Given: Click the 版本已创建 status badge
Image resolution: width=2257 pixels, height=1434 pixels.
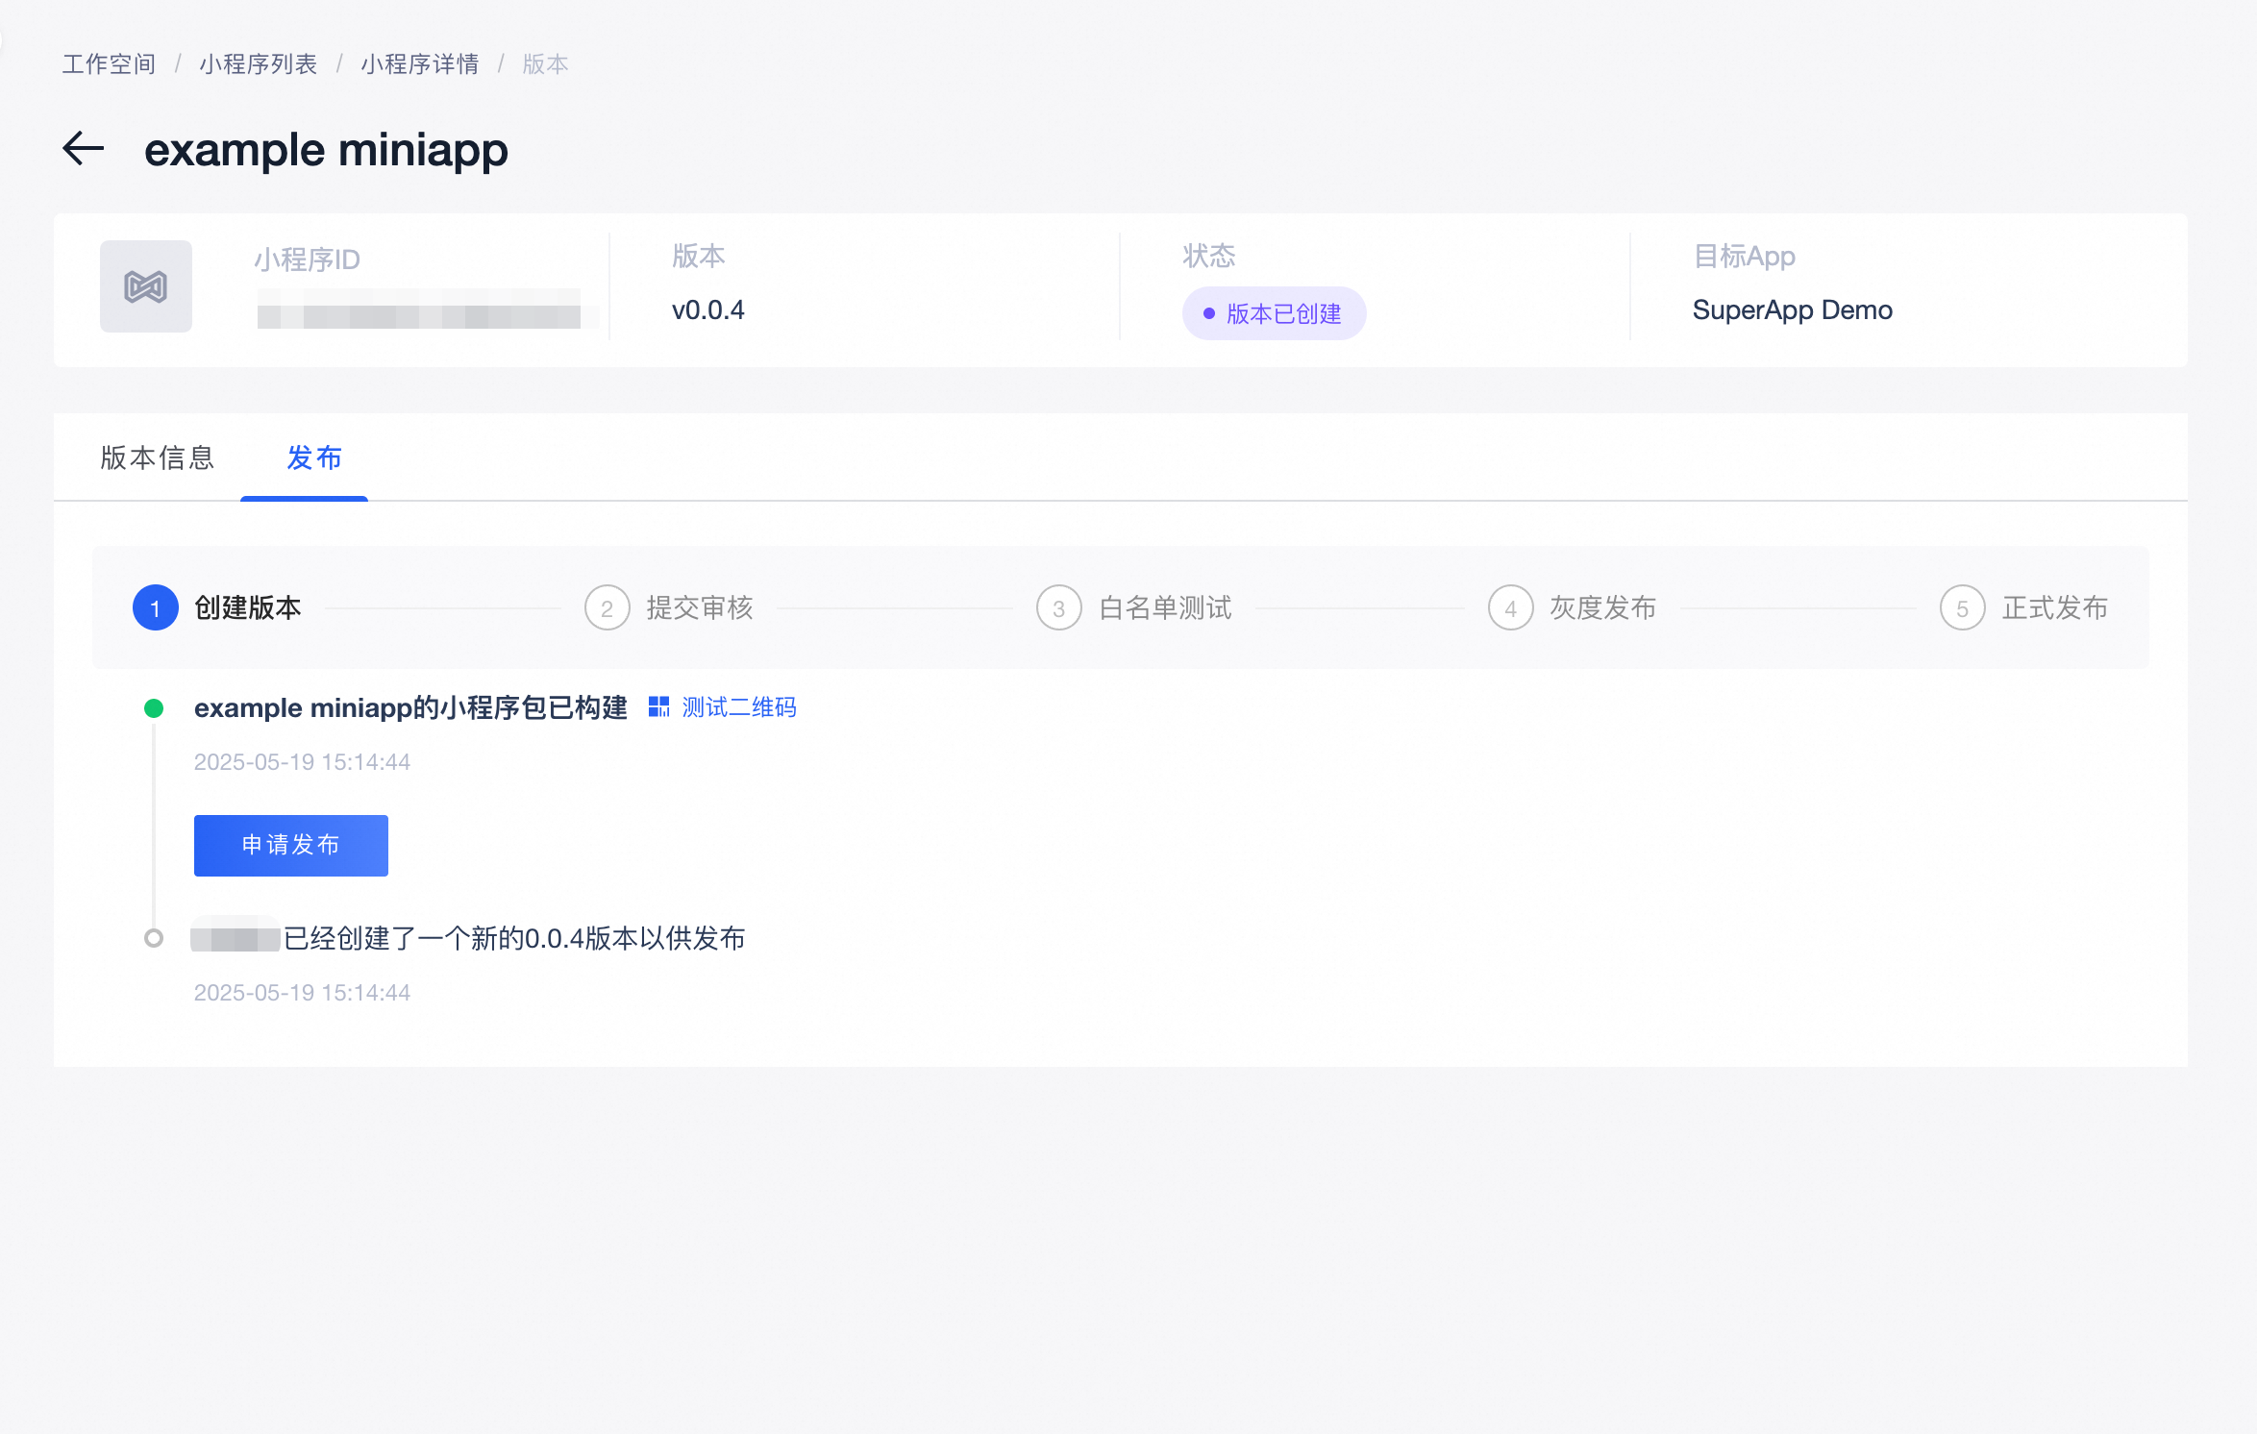Looking at the screenshot, I should (1274, 313).
